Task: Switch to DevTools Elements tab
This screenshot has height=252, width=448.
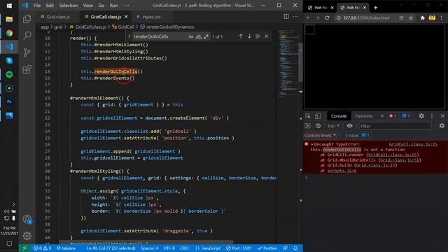Action: pos(364,116)
